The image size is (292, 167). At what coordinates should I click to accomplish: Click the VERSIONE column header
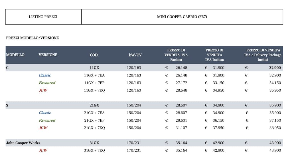(x=48, y=55)
